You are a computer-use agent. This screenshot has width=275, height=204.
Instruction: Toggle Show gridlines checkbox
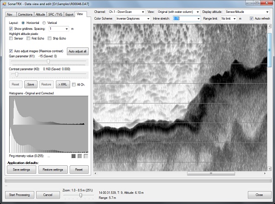[x=11, y=28]
